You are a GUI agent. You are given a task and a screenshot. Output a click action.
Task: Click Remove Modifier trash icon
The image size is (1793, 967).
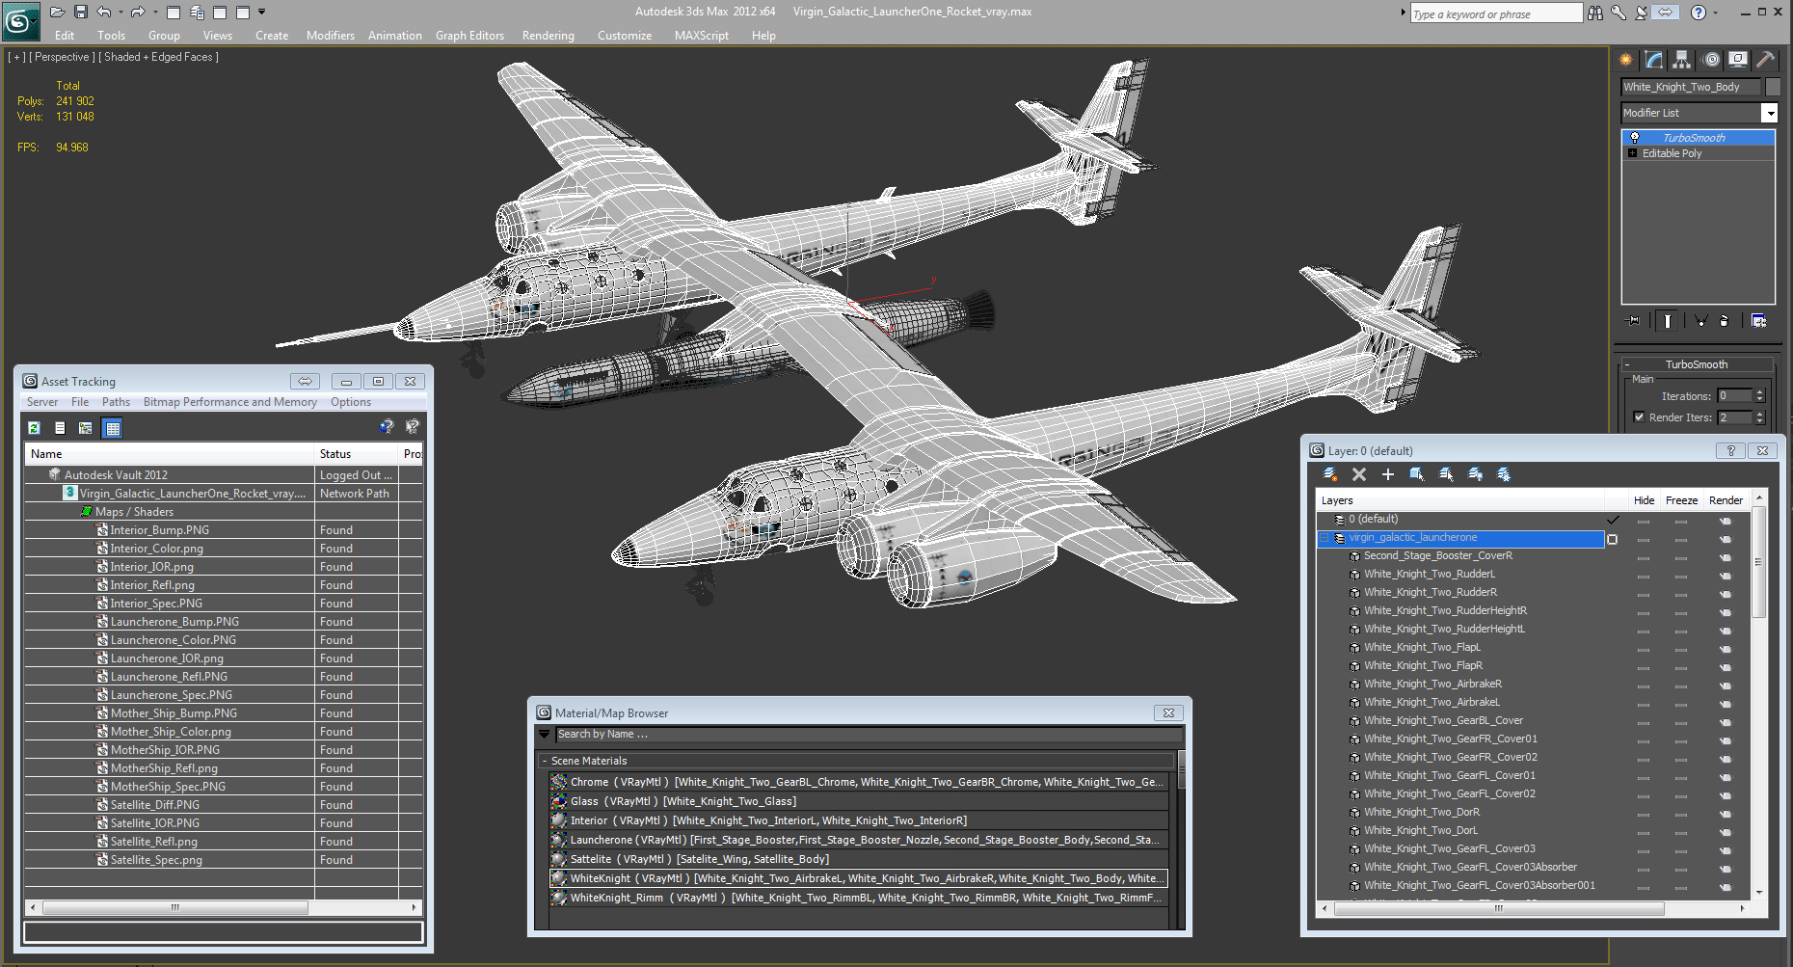[x=1725, y=321]
